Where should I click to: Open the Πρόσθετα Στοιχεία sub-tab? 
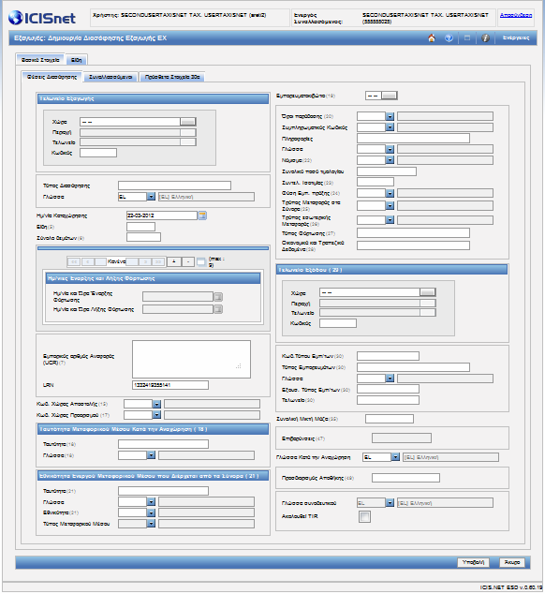[x=172, y=77]
